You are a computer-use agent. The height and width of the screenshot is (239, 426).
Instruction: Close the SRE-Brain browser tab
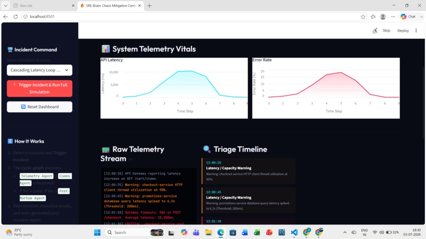coord(140,5)
